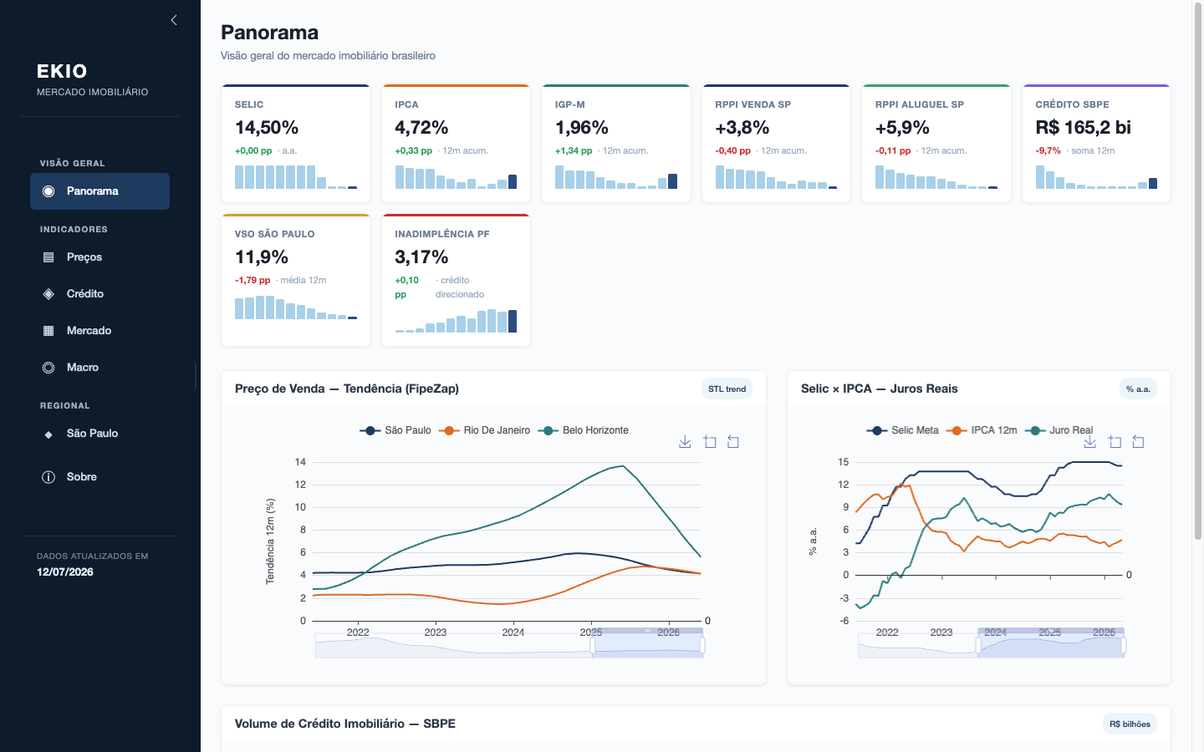
Task: Open the VSO São Paulo 11,9% card
Action: click(296, 280)
